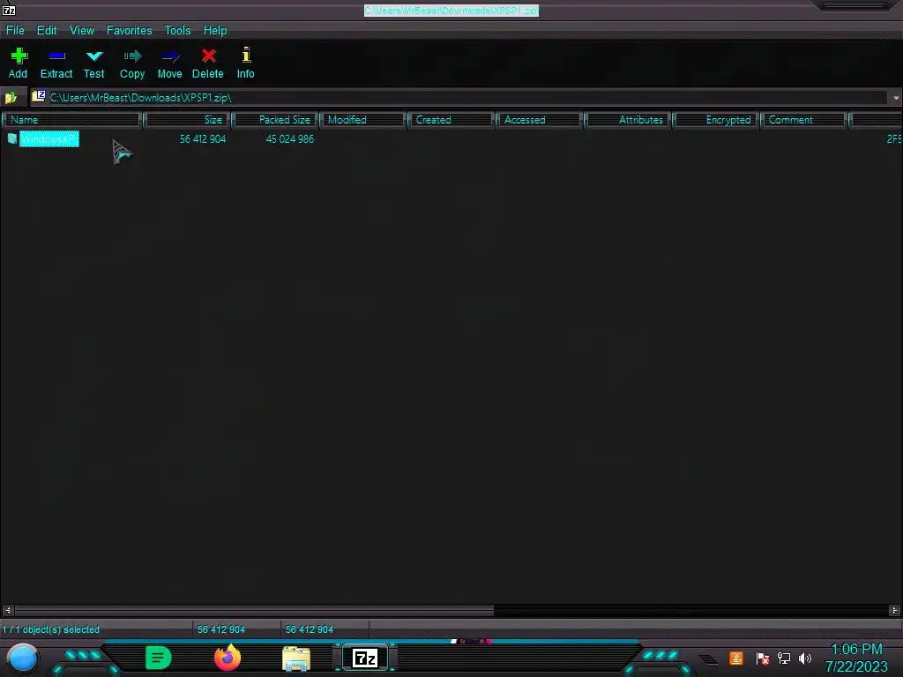Click the 56 412 904 size cell
This screenshot has width=903, height=677.
203,138
